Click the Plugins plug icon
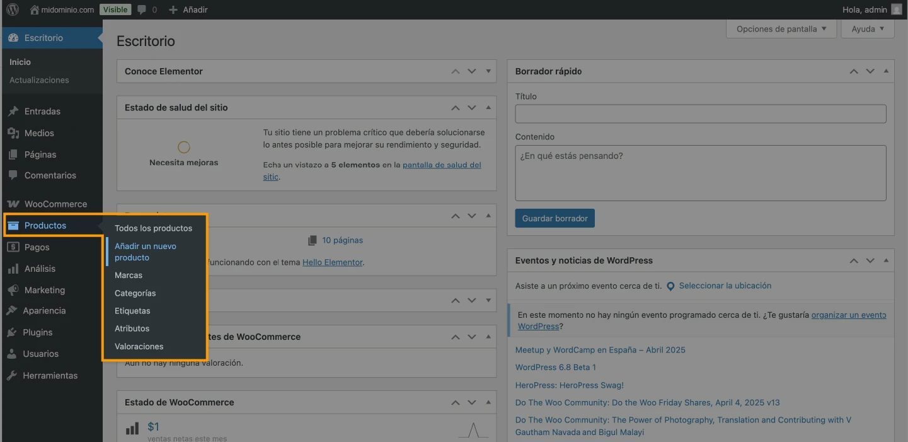The height and width of the screenshot is (442, 908). point(12,332)
